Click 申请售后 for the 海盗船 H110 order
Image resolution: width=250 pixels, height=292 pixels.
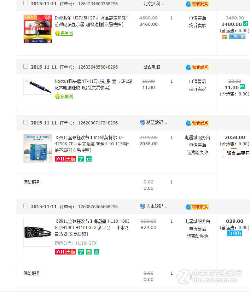tap(197, 229)
